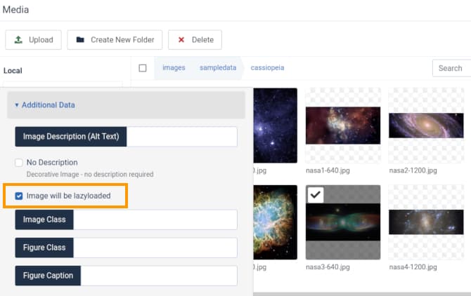Select the nasa1-640.jpg thumbnail
471x296 pixels.
[342, 126]
